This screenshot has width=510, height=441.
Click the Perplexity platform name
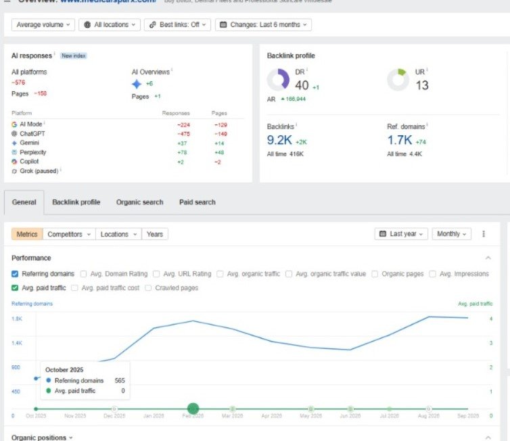[33, 152]
